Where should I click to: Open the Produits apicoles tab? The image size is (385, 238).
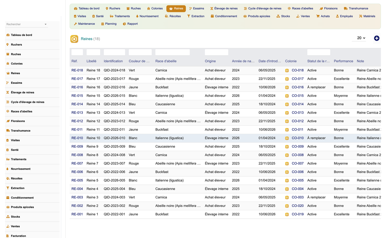(x=257, y=16)
